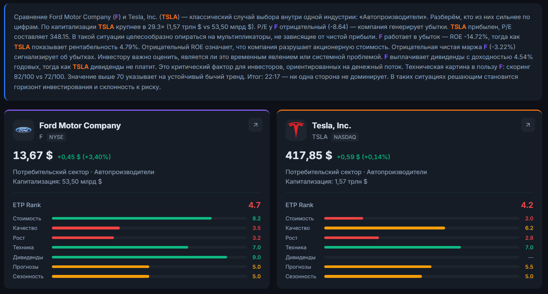Image resolution: width=548 pixels, height=294 pixels.
Task: Open the Tesla, Inc. card title
Action: point(332,125)
